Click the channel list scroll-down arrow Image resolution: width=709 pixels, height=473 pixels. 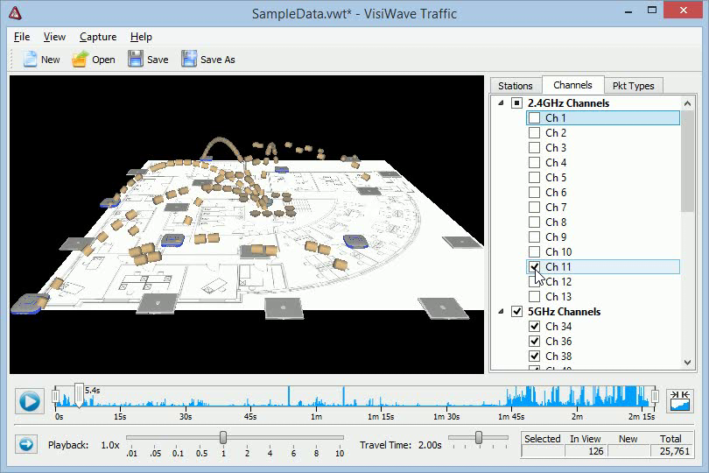[687, 363]
